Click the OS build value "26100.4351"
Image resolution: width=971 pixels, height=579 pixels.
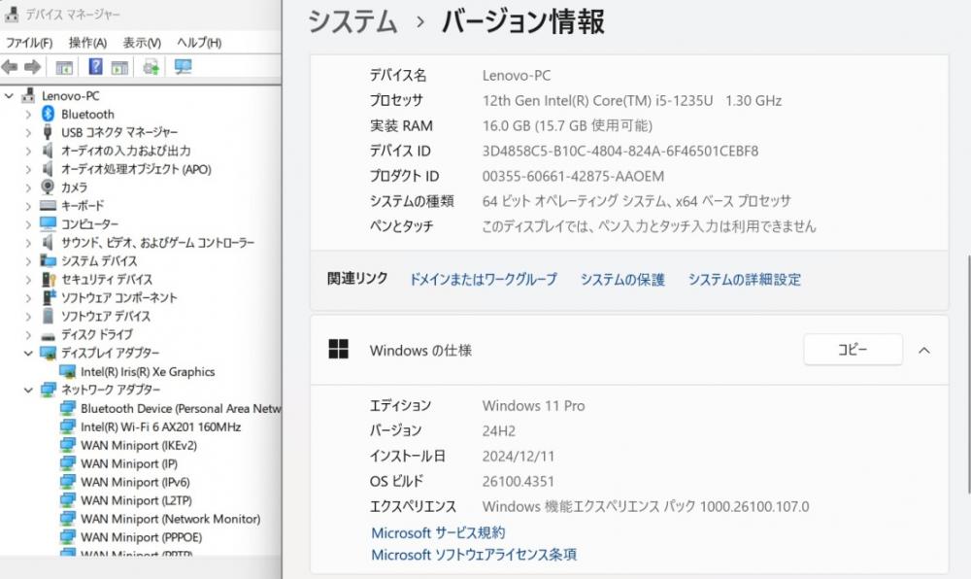click(519, 482)
